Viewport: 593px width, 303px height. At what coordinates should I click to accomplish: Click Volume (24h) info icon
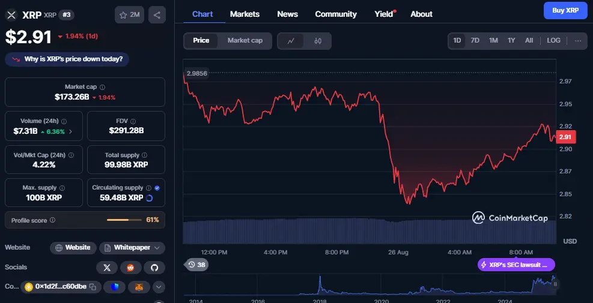click(64, 121)
